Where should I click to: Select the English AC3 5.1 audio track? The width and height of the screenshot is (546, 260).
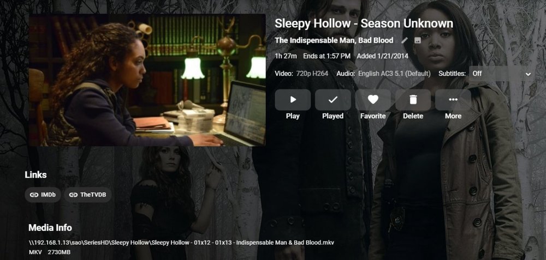pyautogui.click(x=394, y=74)
